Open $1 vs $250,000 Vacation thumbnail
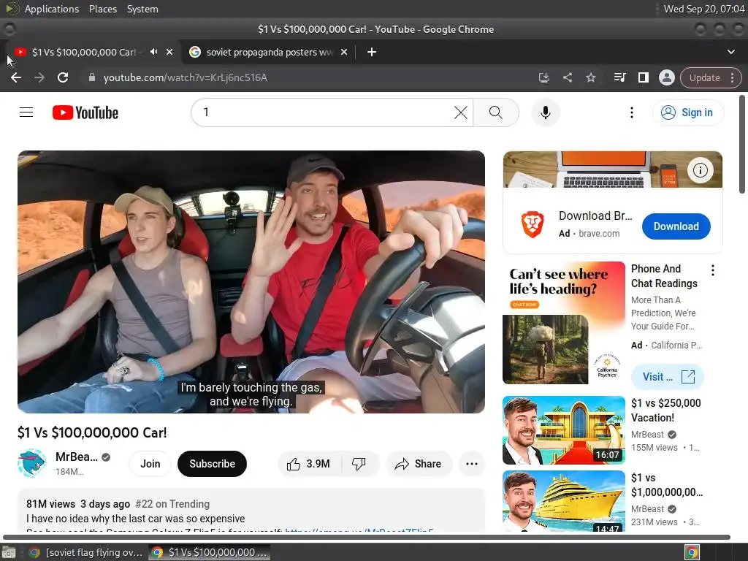The height and width of the screenshot is (561, 748). click(x=563, y=430)
